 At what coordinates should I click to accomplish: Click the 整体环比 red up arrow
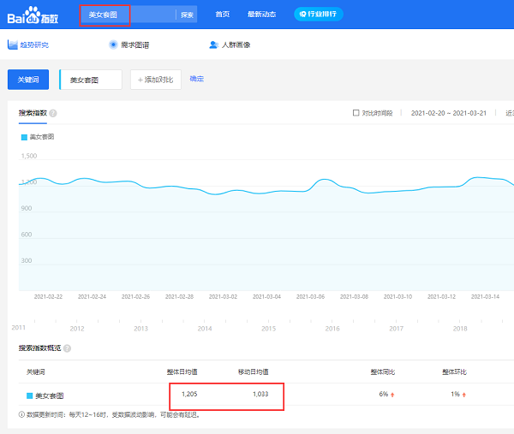463,395
